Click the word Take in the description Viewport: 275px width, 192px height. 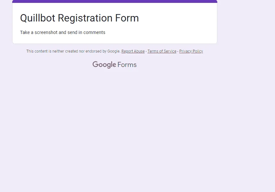[x=25, y=32]
